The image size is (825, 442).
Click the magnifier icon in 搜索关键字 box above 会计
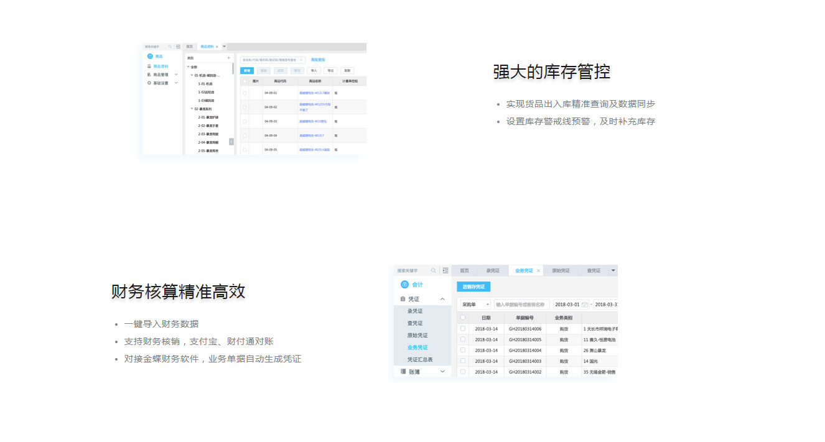(434, 271)
